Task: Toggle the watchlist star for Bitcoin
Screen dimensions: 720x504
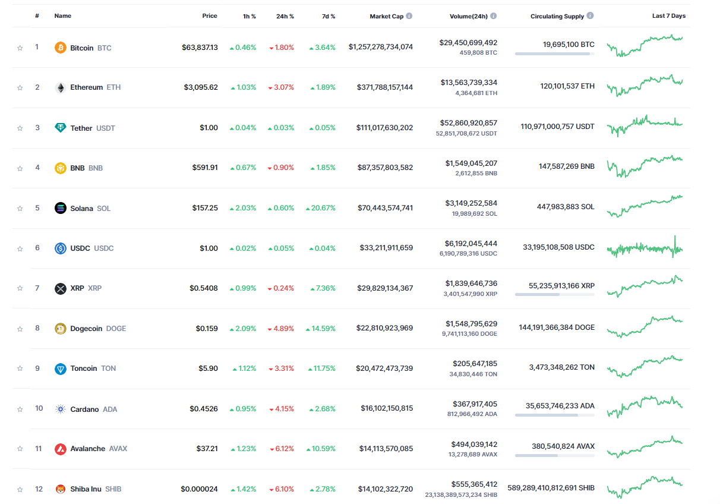Action: coord(20,48)
